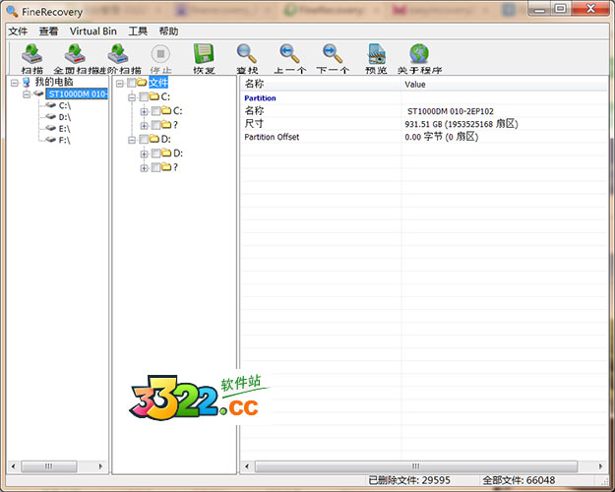Check the top-level D: folder checkbox
Screen dimensions: 615x492
click(144, 140)
